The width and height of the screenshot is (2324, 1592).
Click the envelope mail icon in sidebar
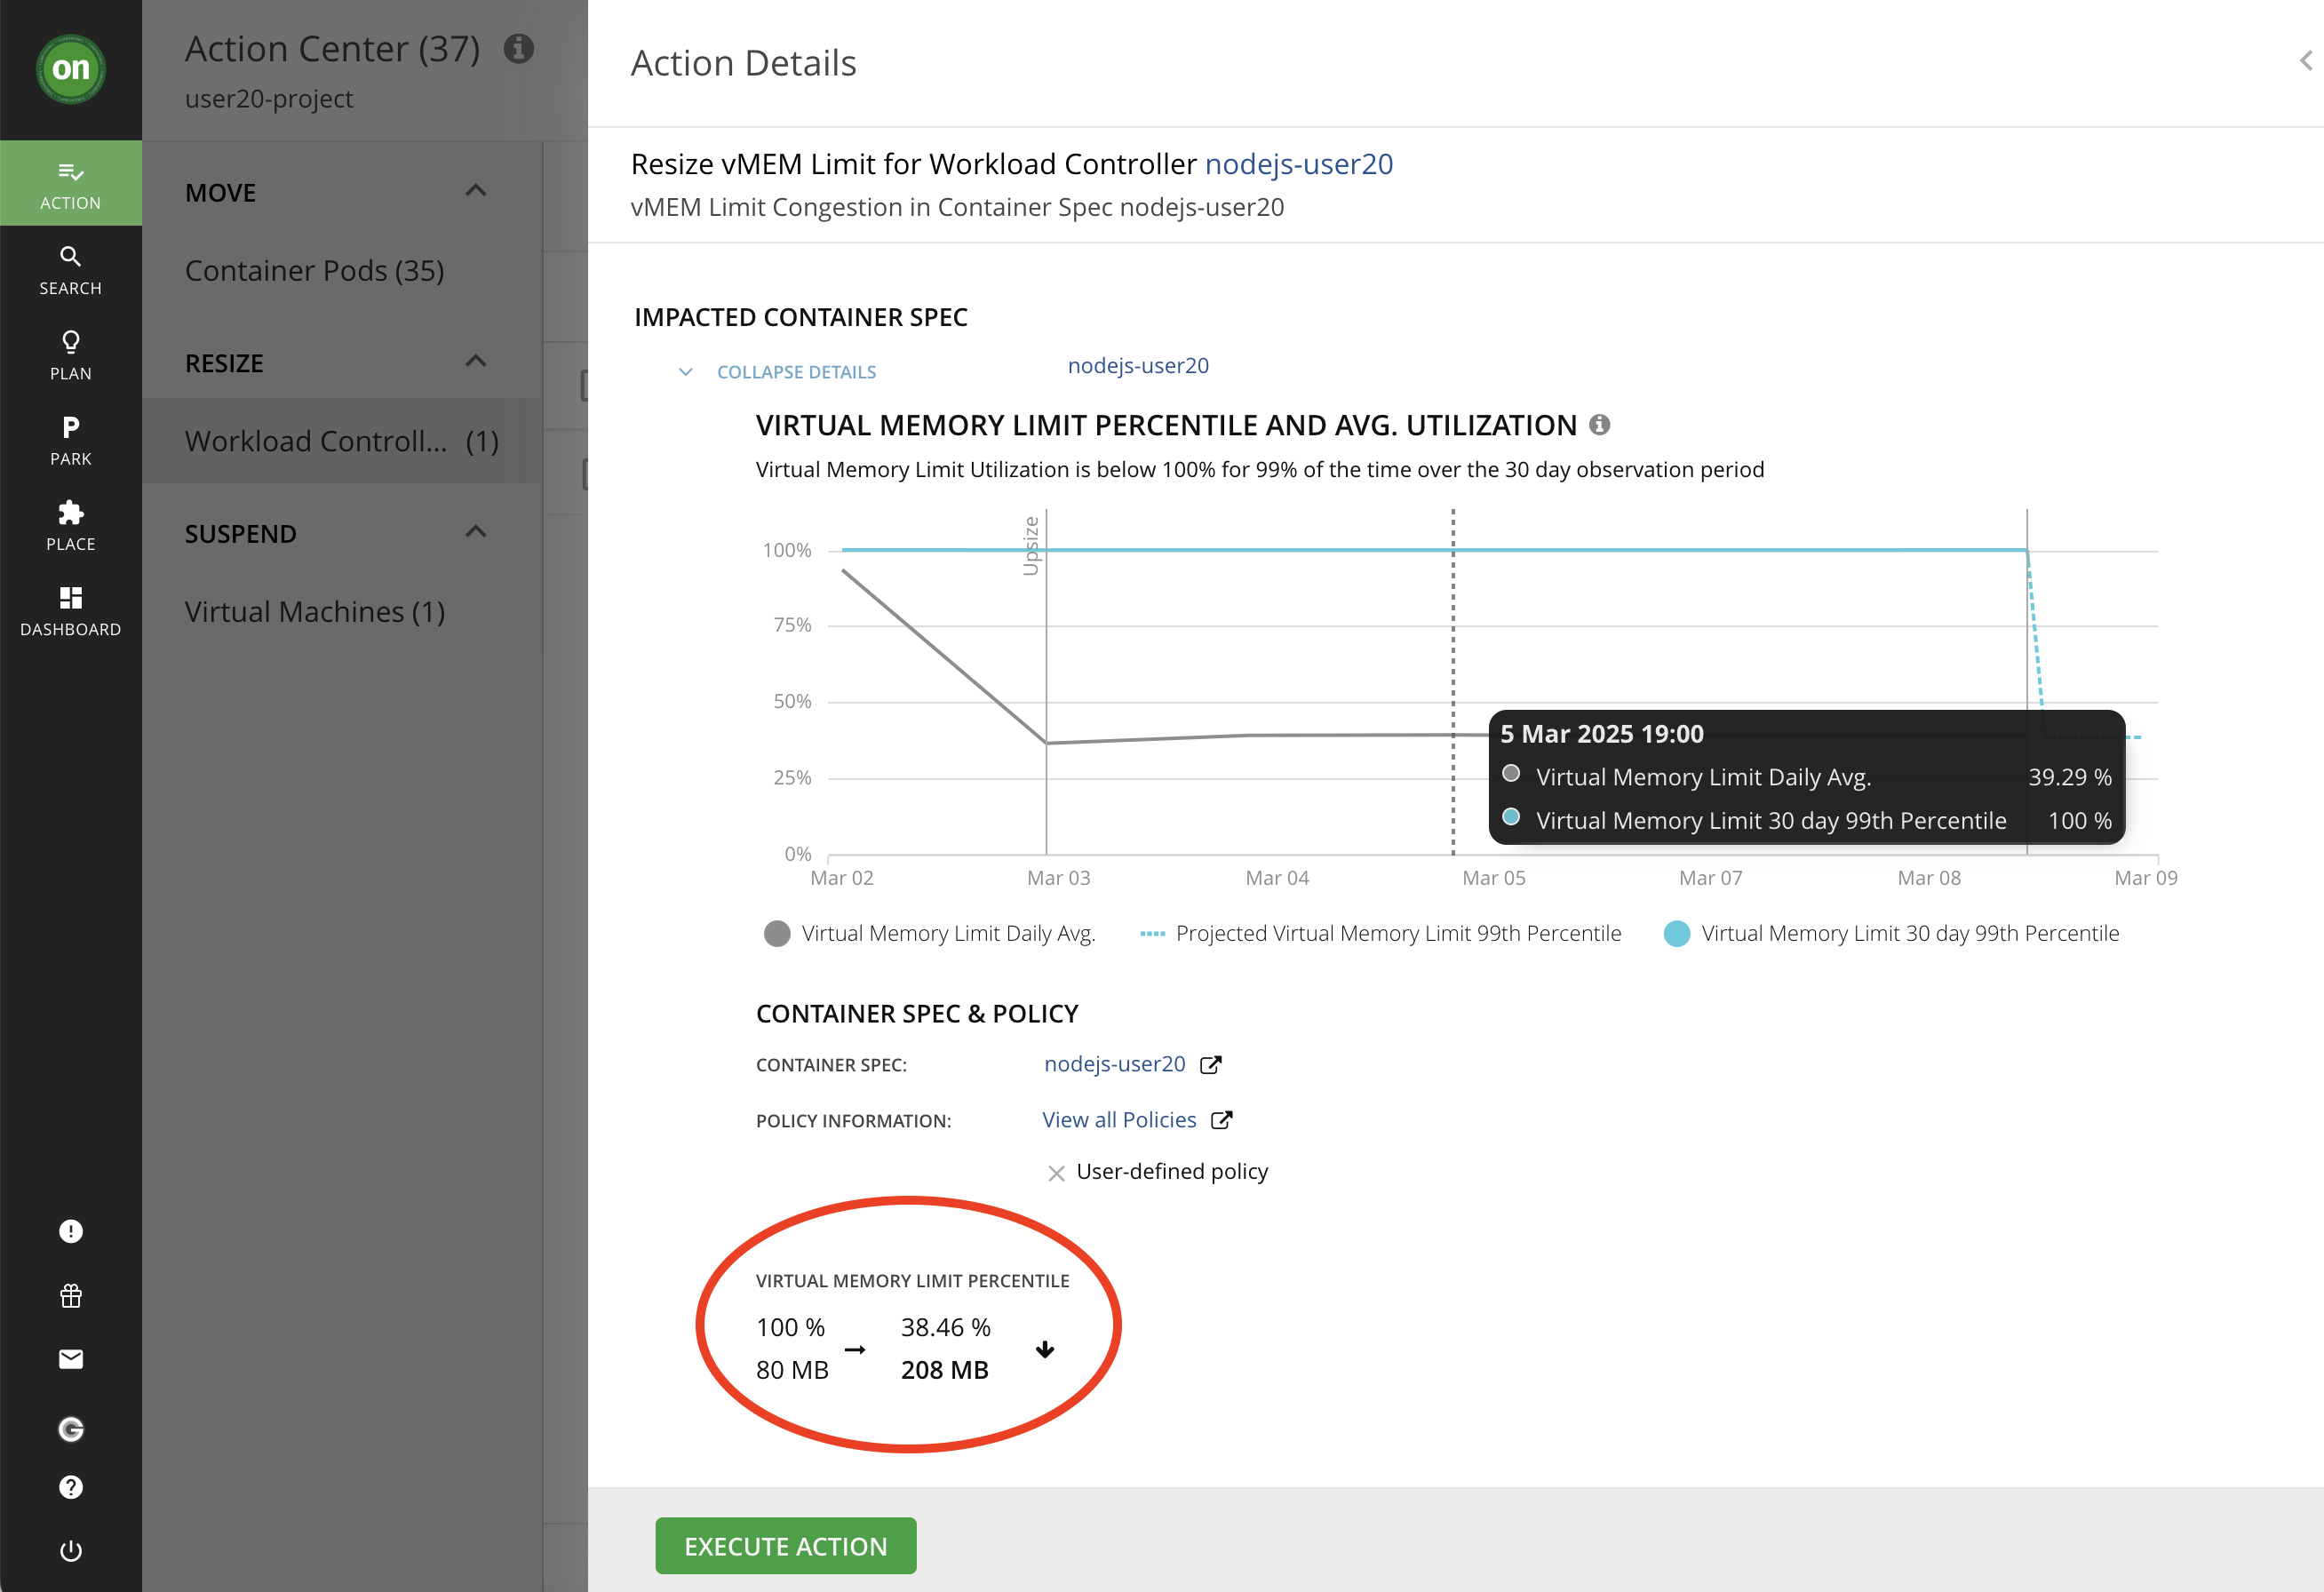tap(70, 1359)
